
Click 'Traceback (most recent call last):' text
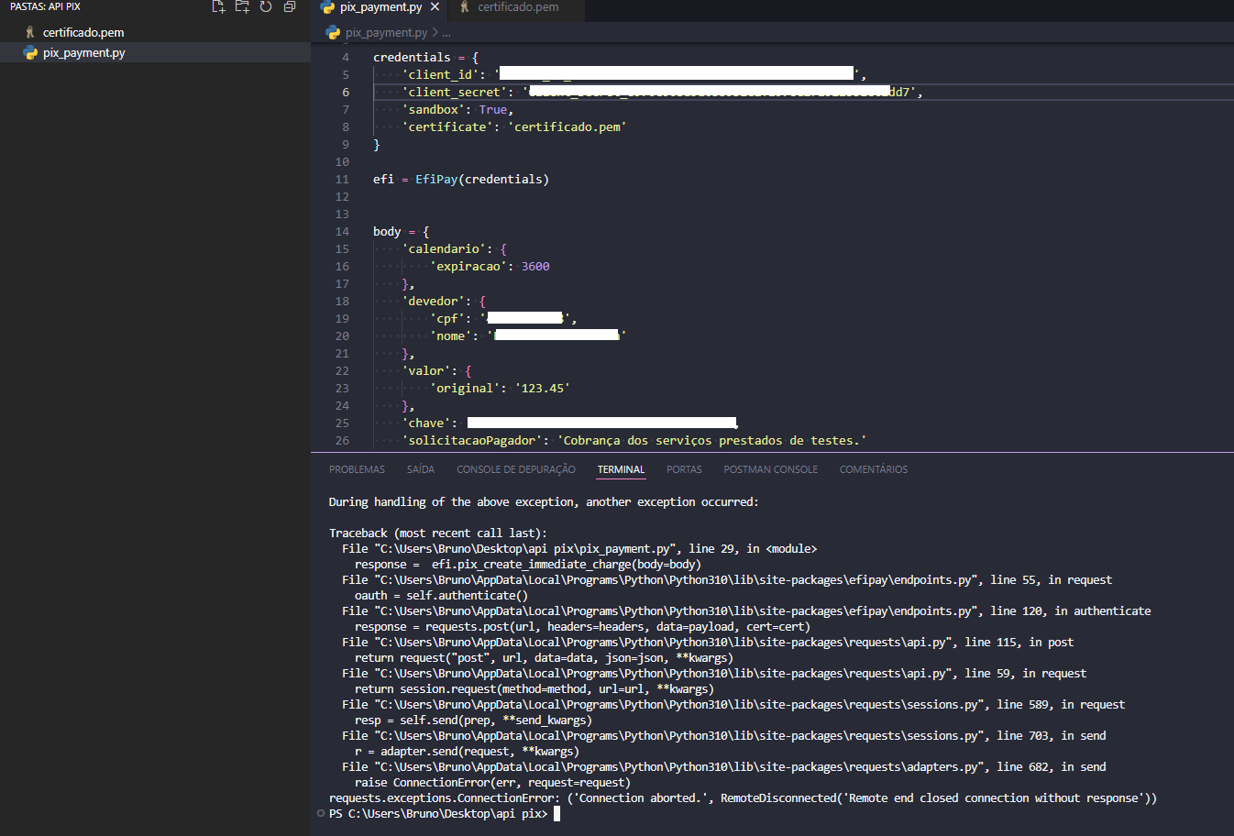click(438, 533)
